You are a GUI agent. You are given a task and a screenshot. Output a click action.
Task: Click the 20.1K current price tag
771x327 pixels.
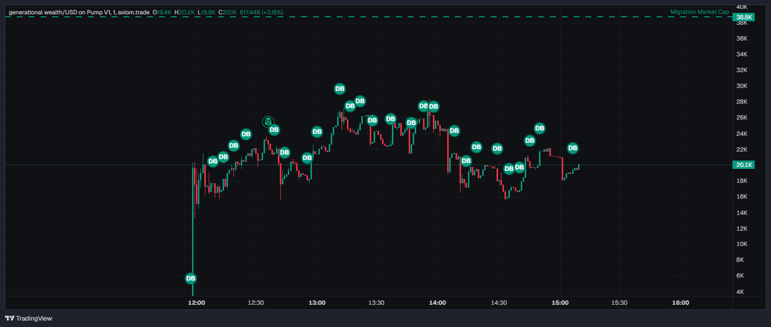click(x=744, y=164)
